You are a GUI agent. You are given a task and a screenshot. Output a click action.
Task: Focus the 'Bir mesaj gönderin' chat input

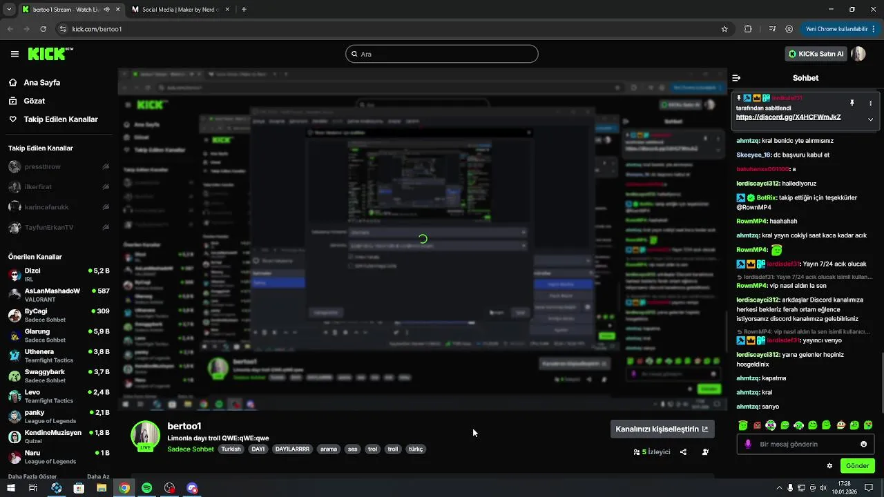tap(805, 445)
